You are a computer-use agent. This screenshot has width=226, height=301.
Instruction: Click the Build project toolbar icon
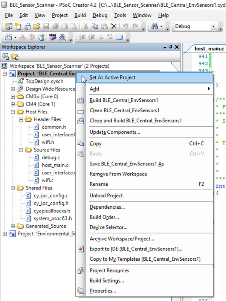tap(8, 37)
